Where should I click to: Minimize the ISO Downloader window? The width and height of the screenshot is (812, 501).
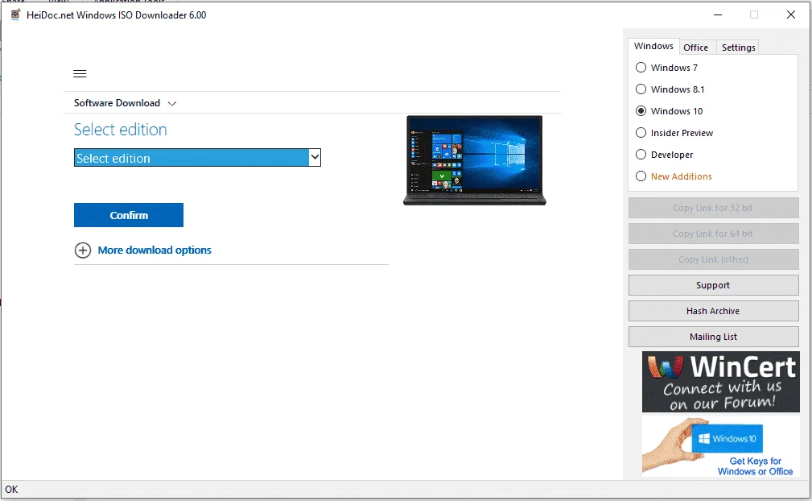718,14
